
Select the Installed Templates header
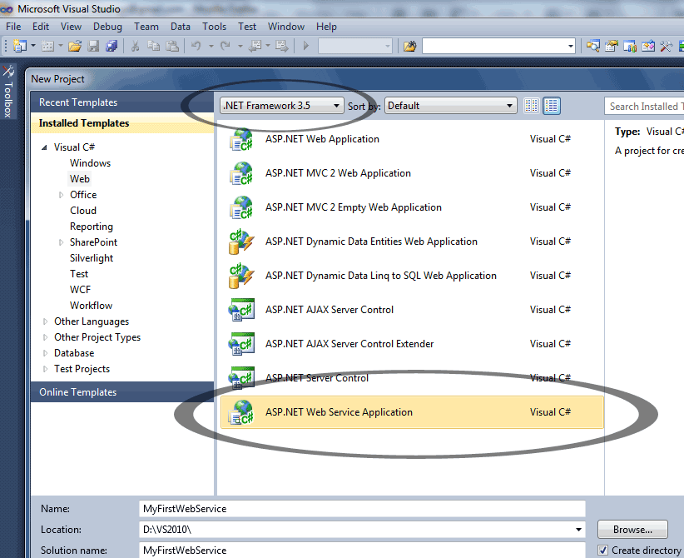[x=122, y=123]
